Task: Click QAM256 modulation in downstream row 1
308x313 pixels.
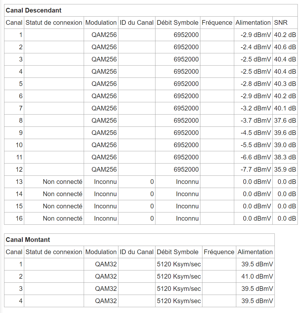Action: click(104, 35)
